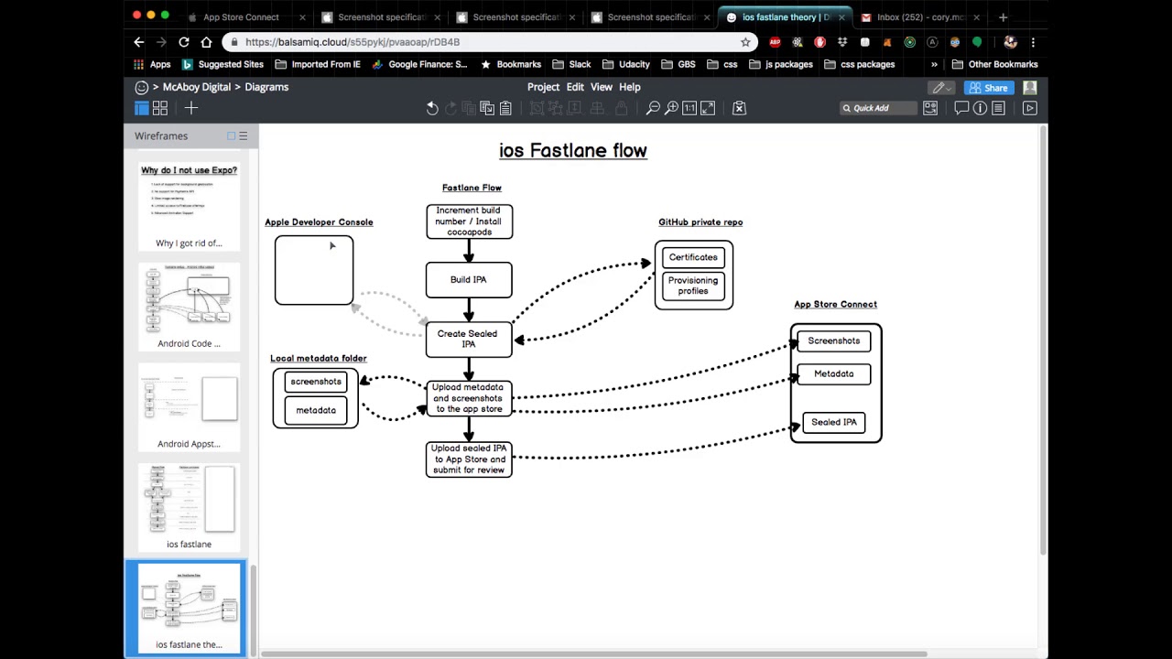Toggle Wireframes panel thumbnail view icon
Screen dimensions: 1172x659
coord(231,135)
